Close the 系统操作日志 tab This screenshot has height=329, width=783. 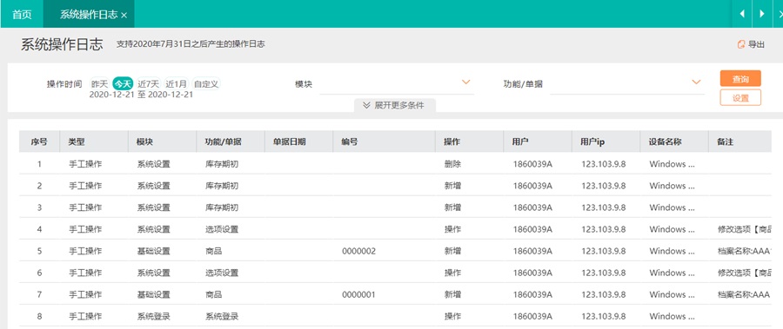coord(124,16)
